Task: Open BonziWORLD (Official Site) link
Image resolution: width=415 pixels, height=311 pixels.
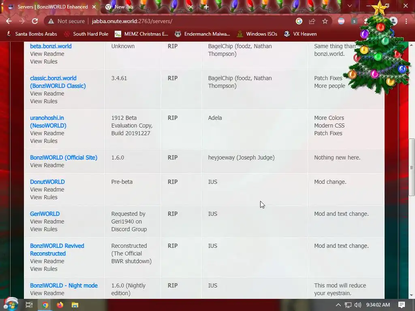Action: (x=64, y=158)
